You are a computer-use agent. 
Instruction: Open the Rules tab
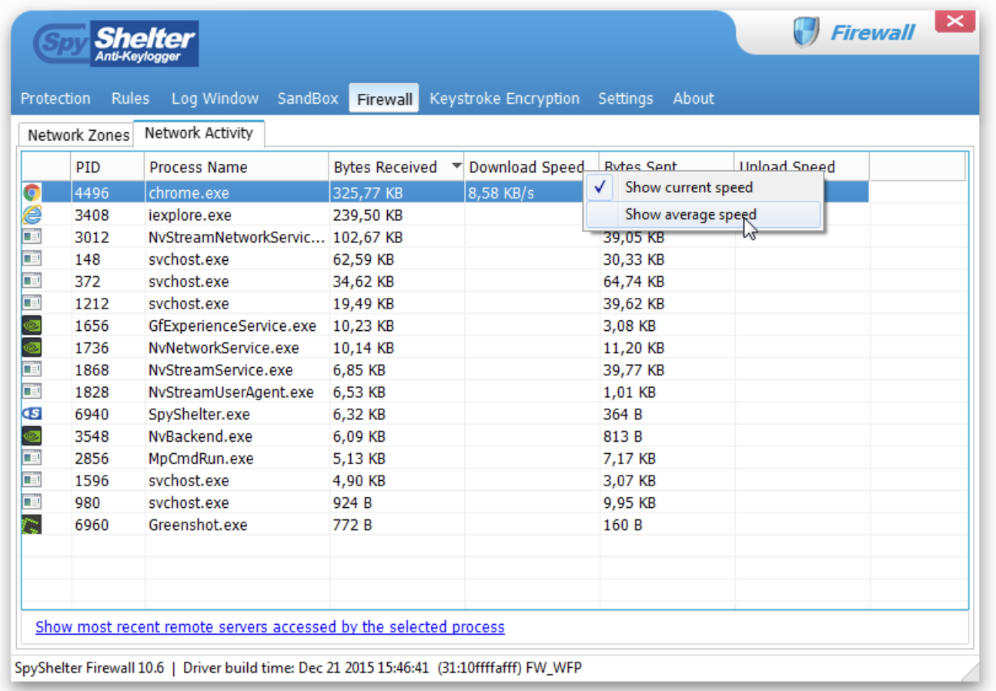pos(130,98)
